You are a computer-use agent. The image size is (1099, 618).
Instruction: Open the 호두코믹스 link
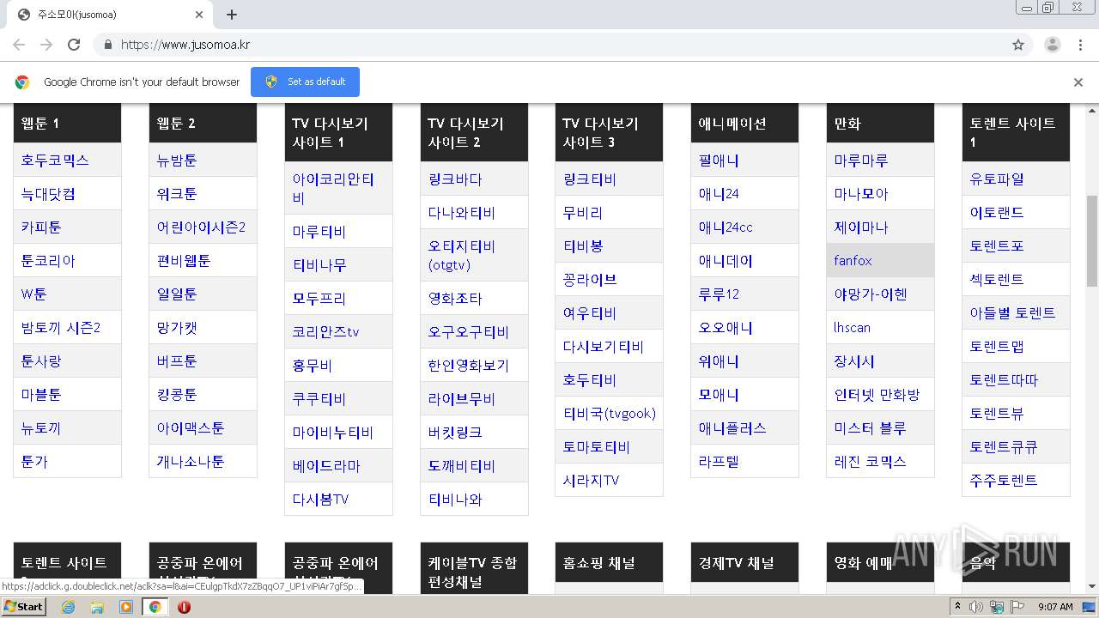click(55, 161)
